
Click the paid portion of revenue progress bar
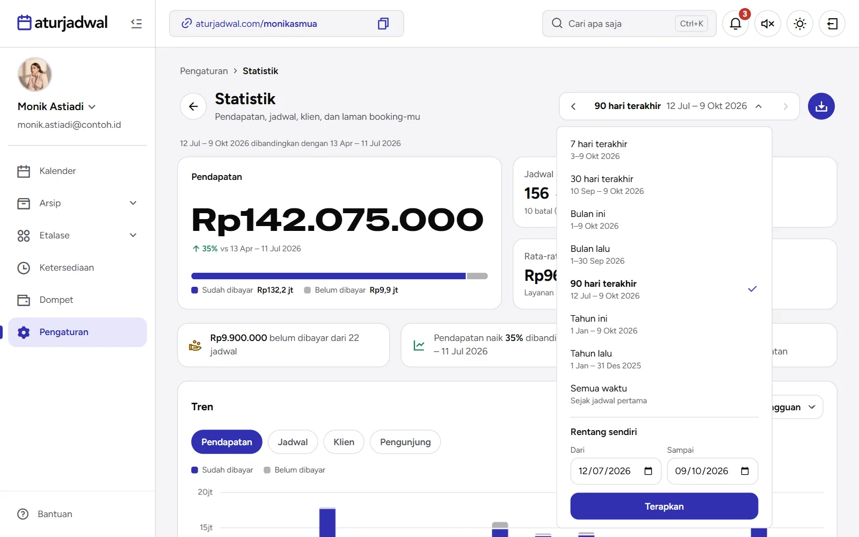click(329, 276)
